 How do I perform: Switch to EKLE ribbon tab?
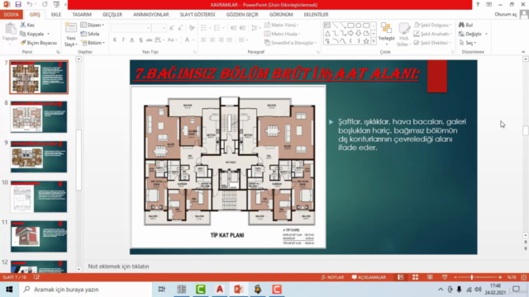click(x=56, y=15)
